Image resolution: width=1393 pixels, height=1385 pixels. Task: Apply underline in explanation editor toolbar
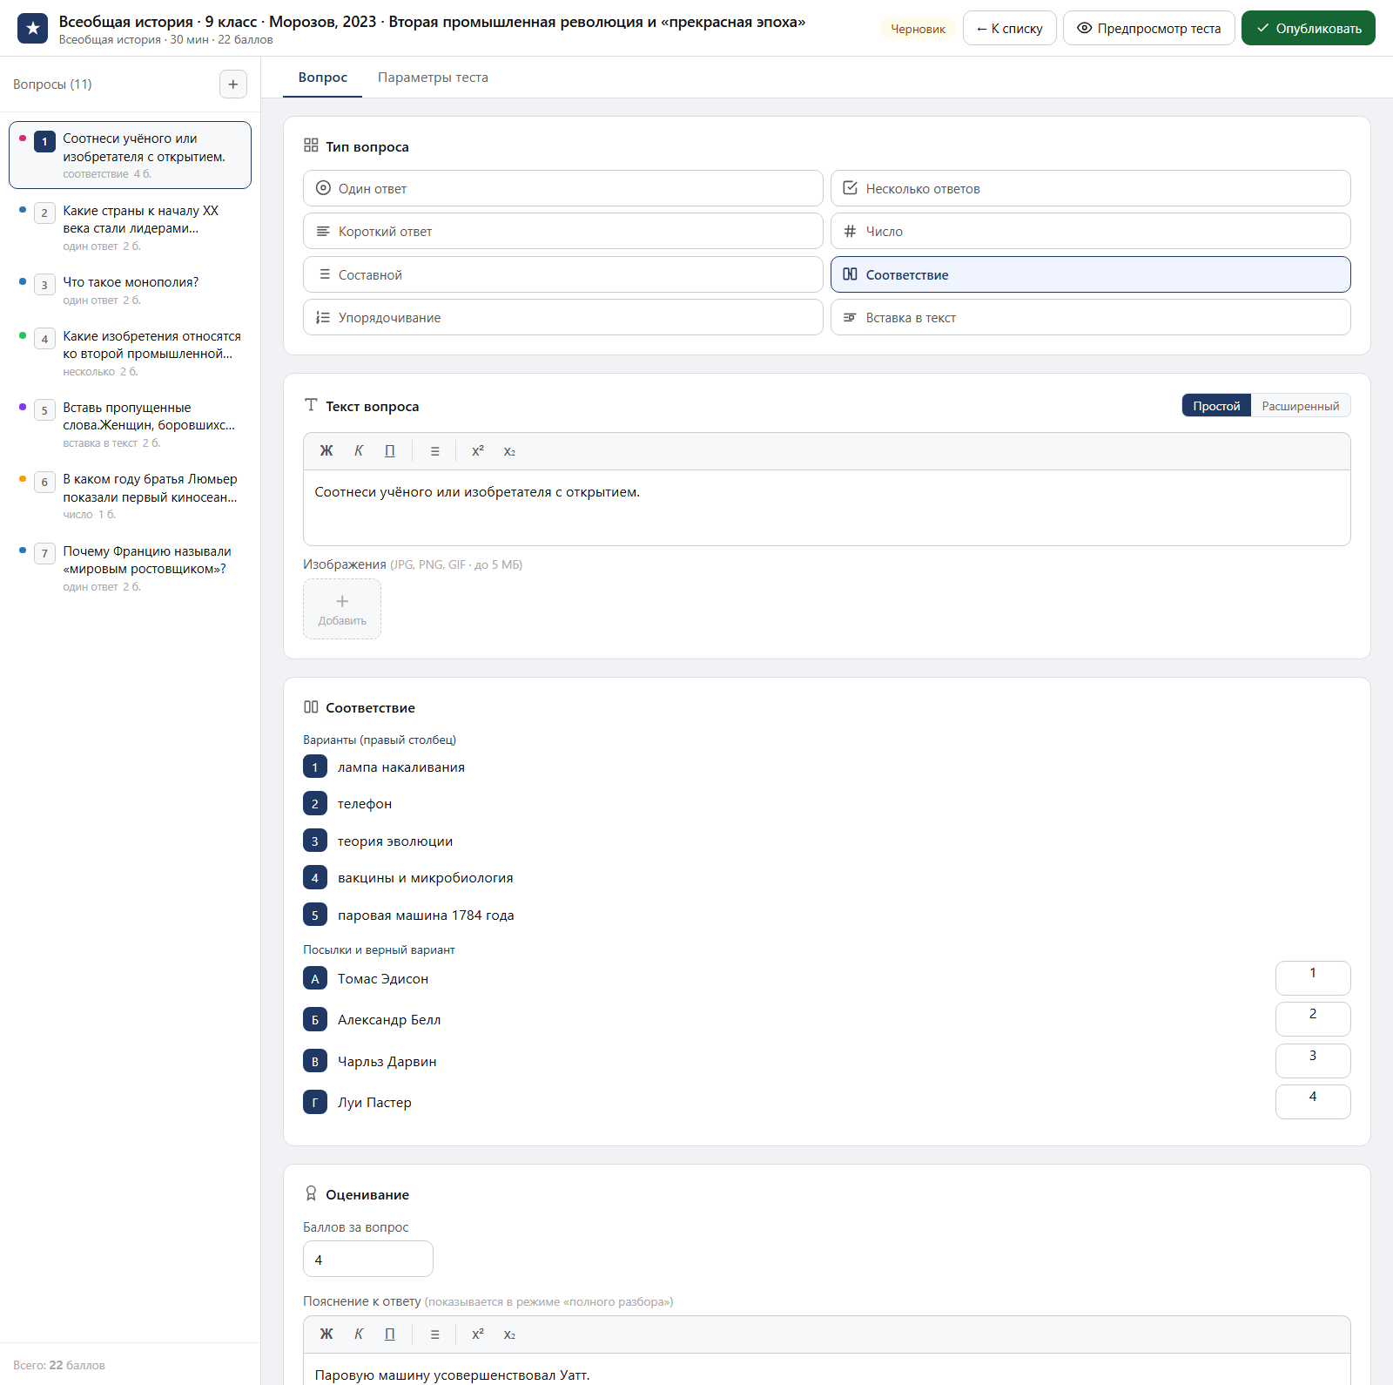pyautogui.click(x=390, y=1334)
